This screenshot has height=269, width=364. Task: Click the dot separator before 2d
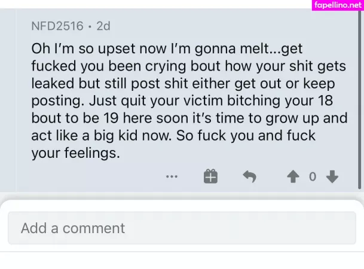pyautogui.click(x=90, y=26)
